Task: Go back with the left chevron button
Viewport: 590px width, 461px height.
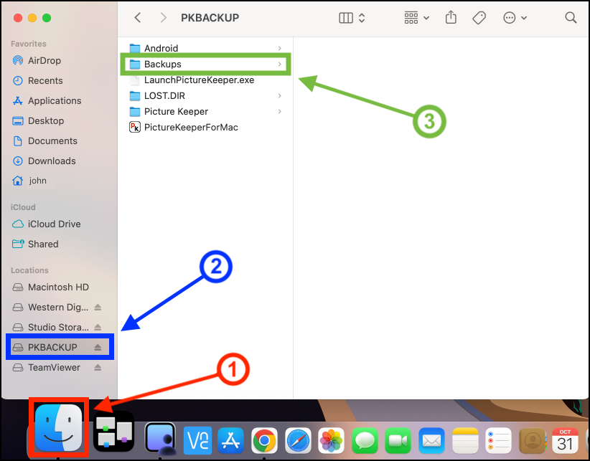Action: point(138,18)
